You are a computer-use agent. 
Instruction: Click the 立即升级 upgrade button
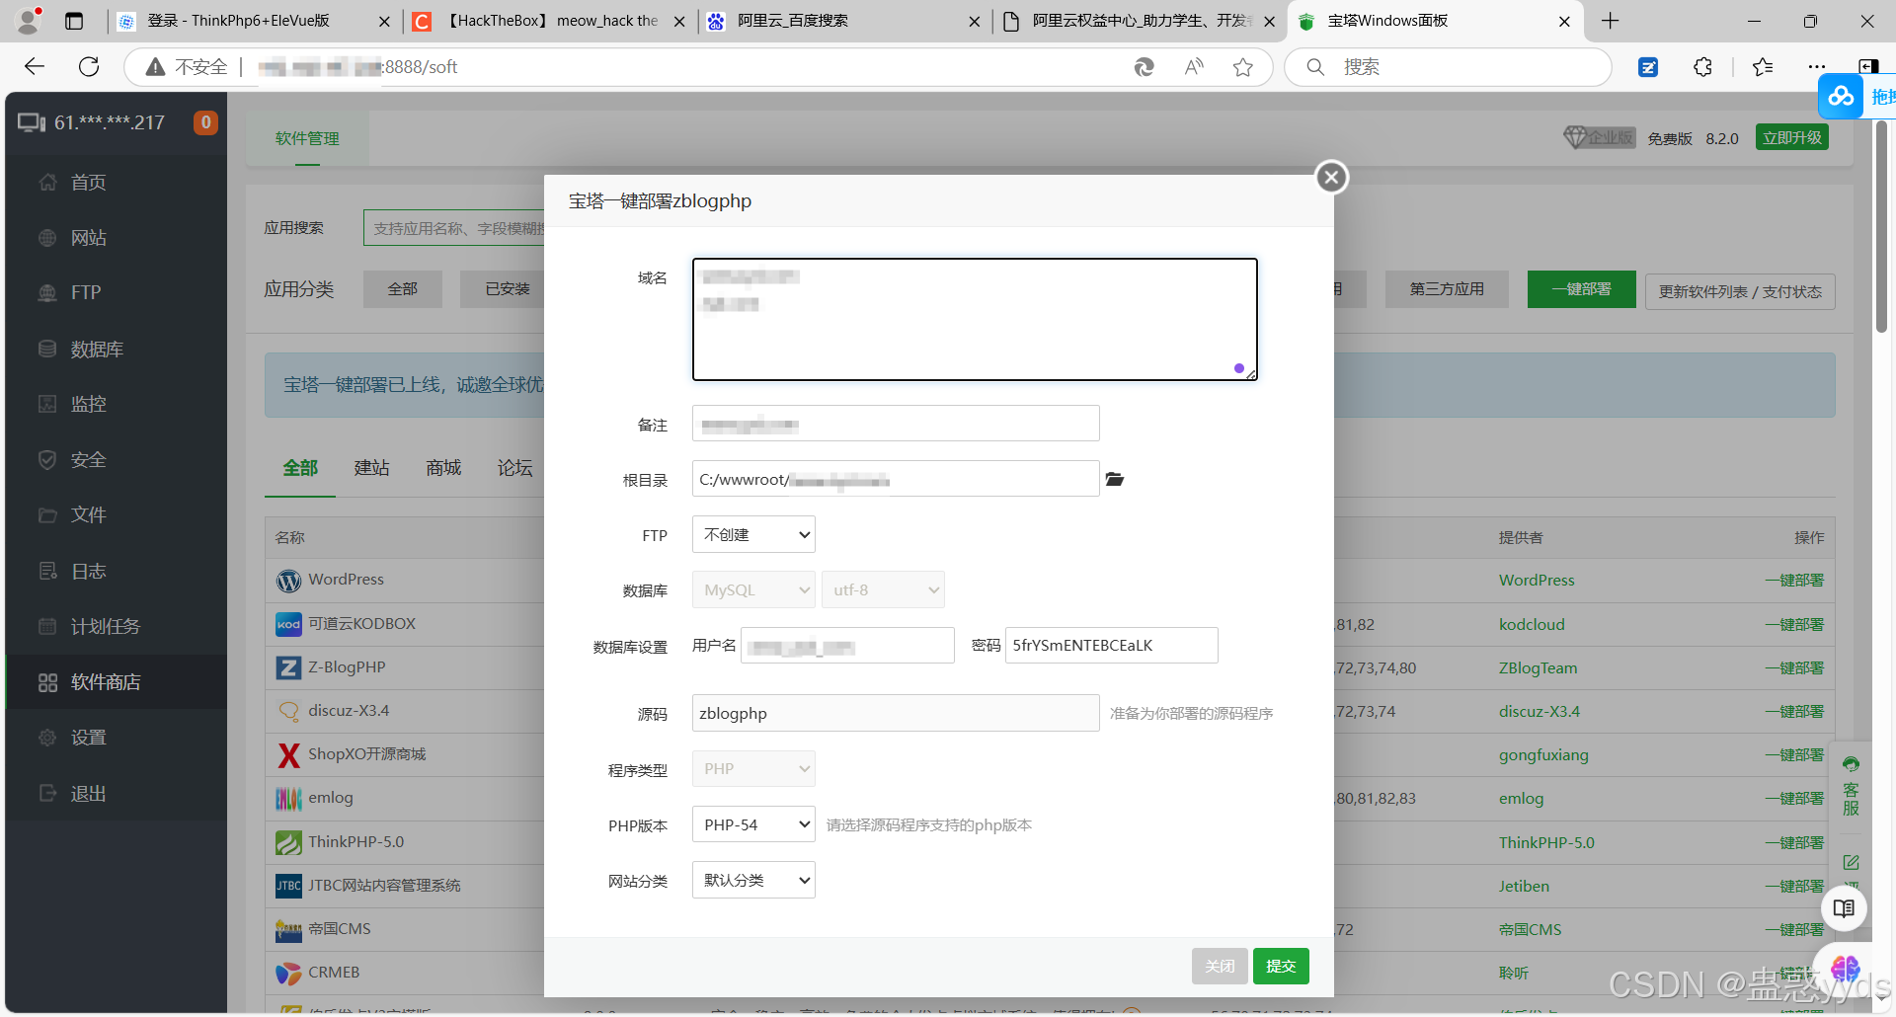[x=1791, y=137]
